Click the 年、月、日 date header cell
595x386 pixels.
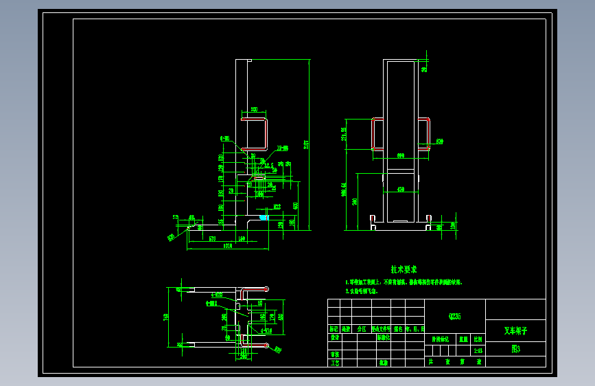coord(415,329)
